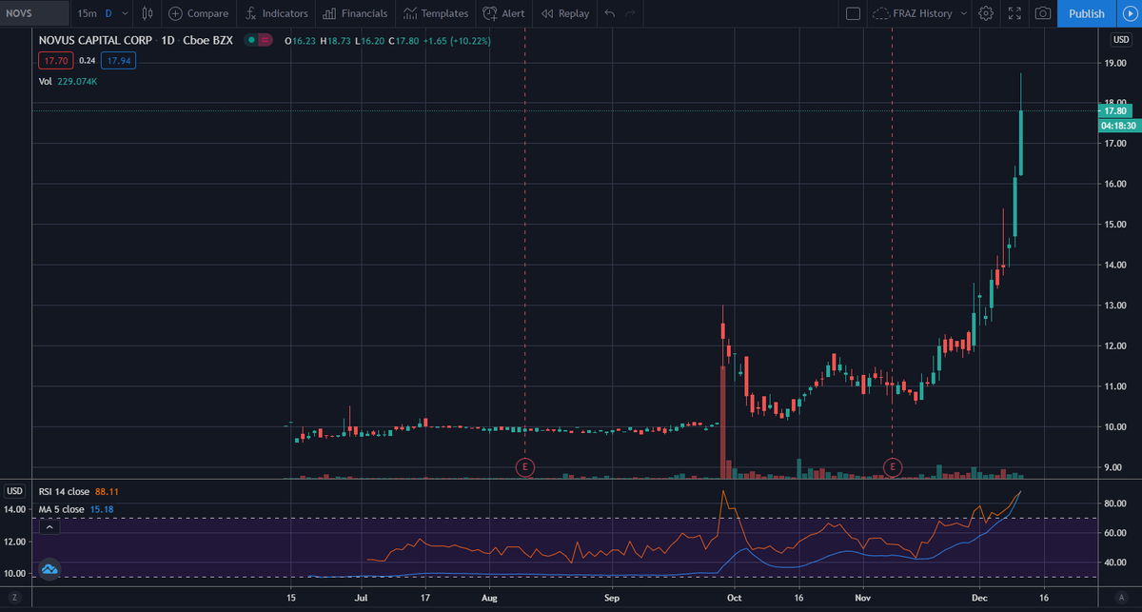Select the D daily timeframe
The image size is (1142, 612).
pyautogui.click(x=108, y=13)
